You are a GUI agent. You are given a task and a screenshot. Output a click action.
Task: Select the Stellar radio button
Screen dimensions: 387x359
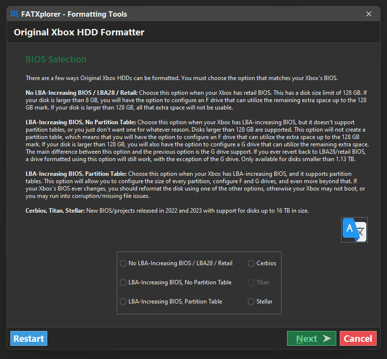click(x=260, y=302)
